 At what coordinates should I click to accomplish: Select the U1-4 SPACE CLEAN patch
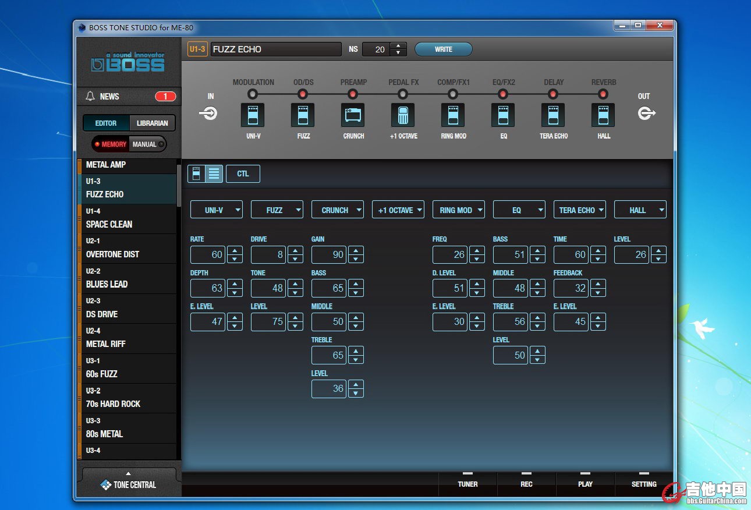127,218
